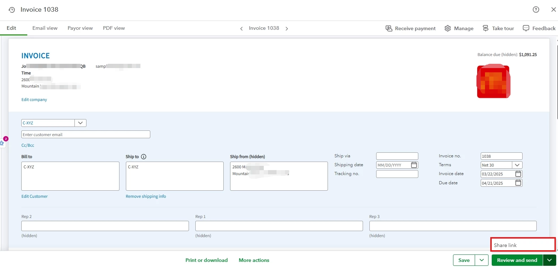
Task: Expand the Save button dropdown arrow
Action: click(x=481, y=260)
